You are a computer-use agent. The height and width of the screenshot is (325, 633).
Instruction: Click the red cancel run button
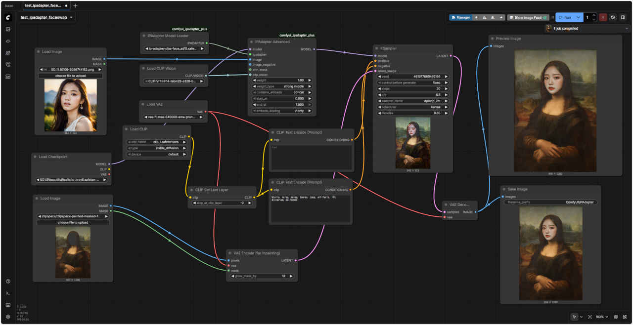(x=603, y=17)
